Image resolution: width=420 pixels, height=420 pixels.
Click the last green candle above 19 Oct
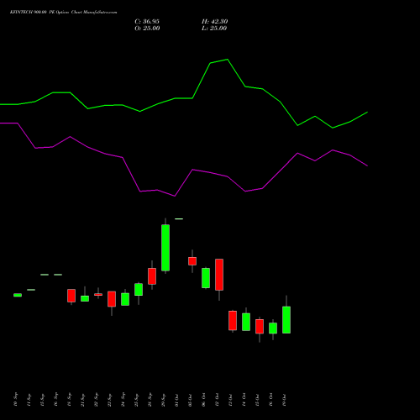[x=286, y=320]
